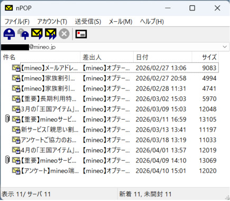This screenshot has width=230, height=201.
Task: Click the envelope icon of the 新サービス「親思い割 mail
Action: pos(16,130)
